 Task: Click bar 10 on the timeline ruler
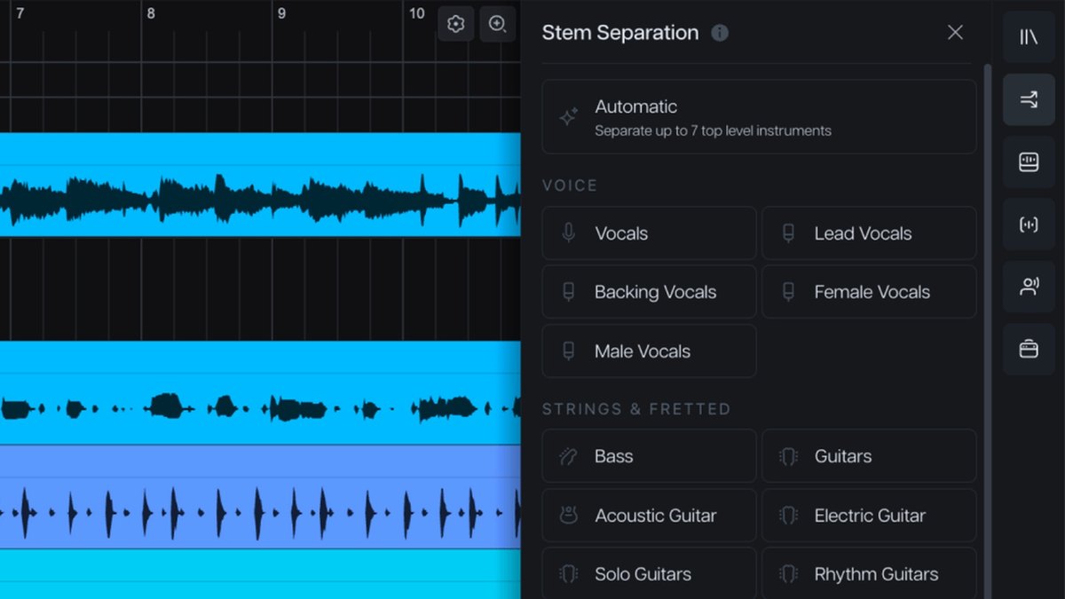[x=417, y=14]
